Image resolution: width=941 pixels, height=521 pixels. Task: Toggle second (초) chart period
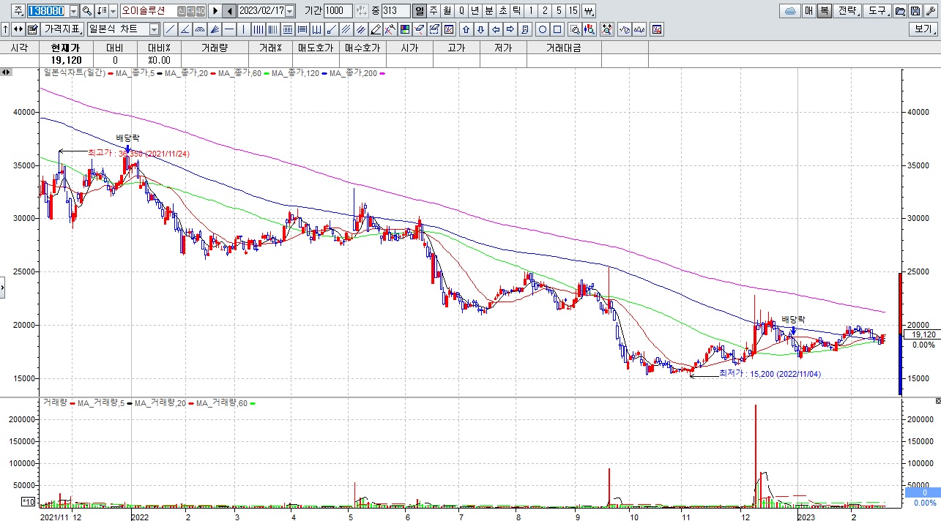[502, 11]
